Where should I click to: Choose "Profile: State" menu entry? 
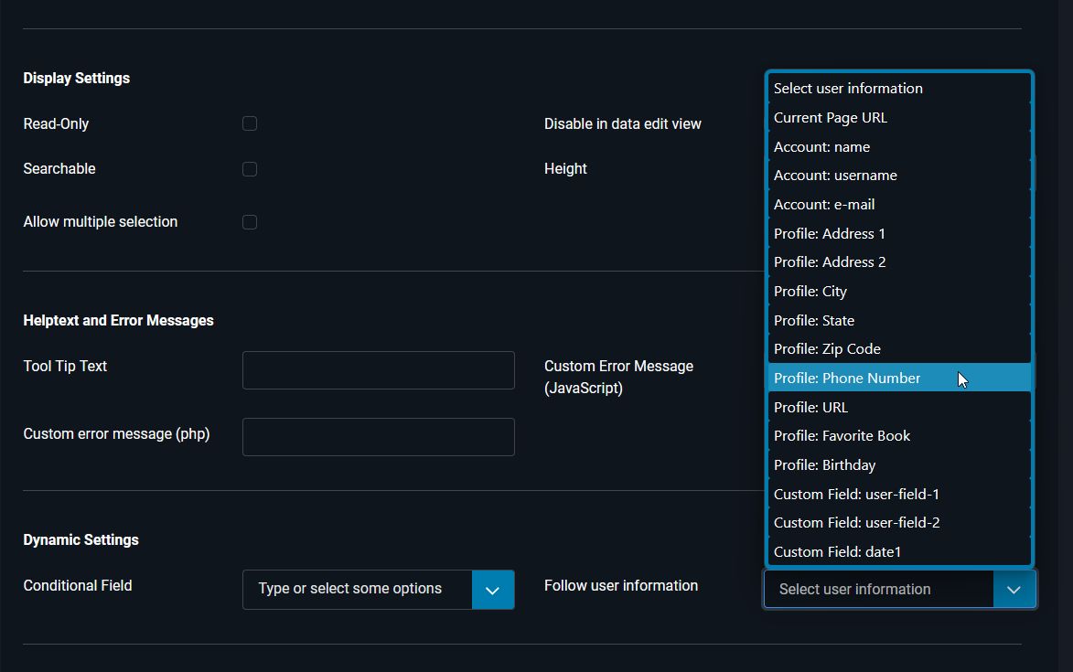point(813,320)
